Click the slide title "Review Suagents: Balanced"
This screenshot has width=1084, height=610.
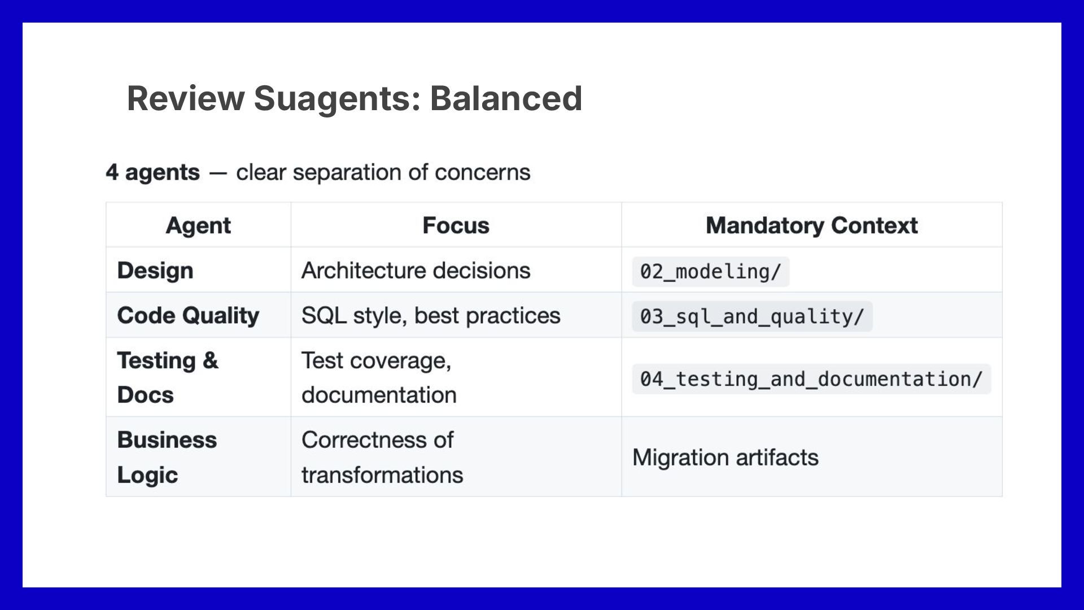tap(354, 98)
